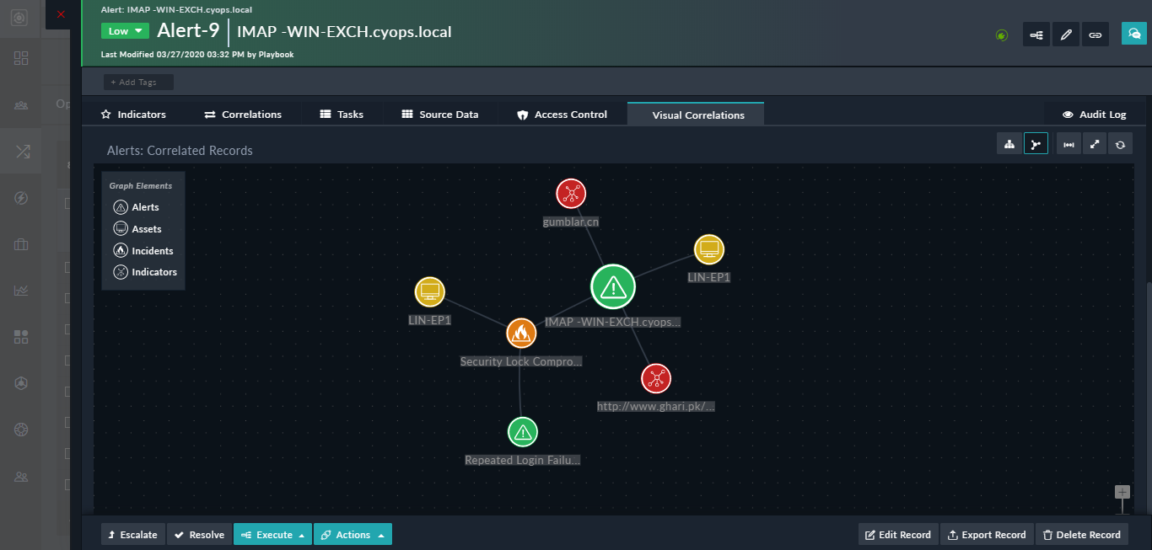Switch graph to hierarchical tree layout

coord(1009,143)
